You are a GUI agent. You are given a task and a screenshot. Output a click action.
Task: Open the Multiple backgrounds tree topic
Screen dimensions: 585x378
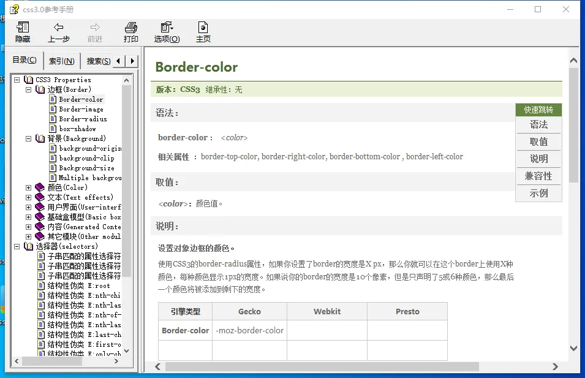point(90,178)
